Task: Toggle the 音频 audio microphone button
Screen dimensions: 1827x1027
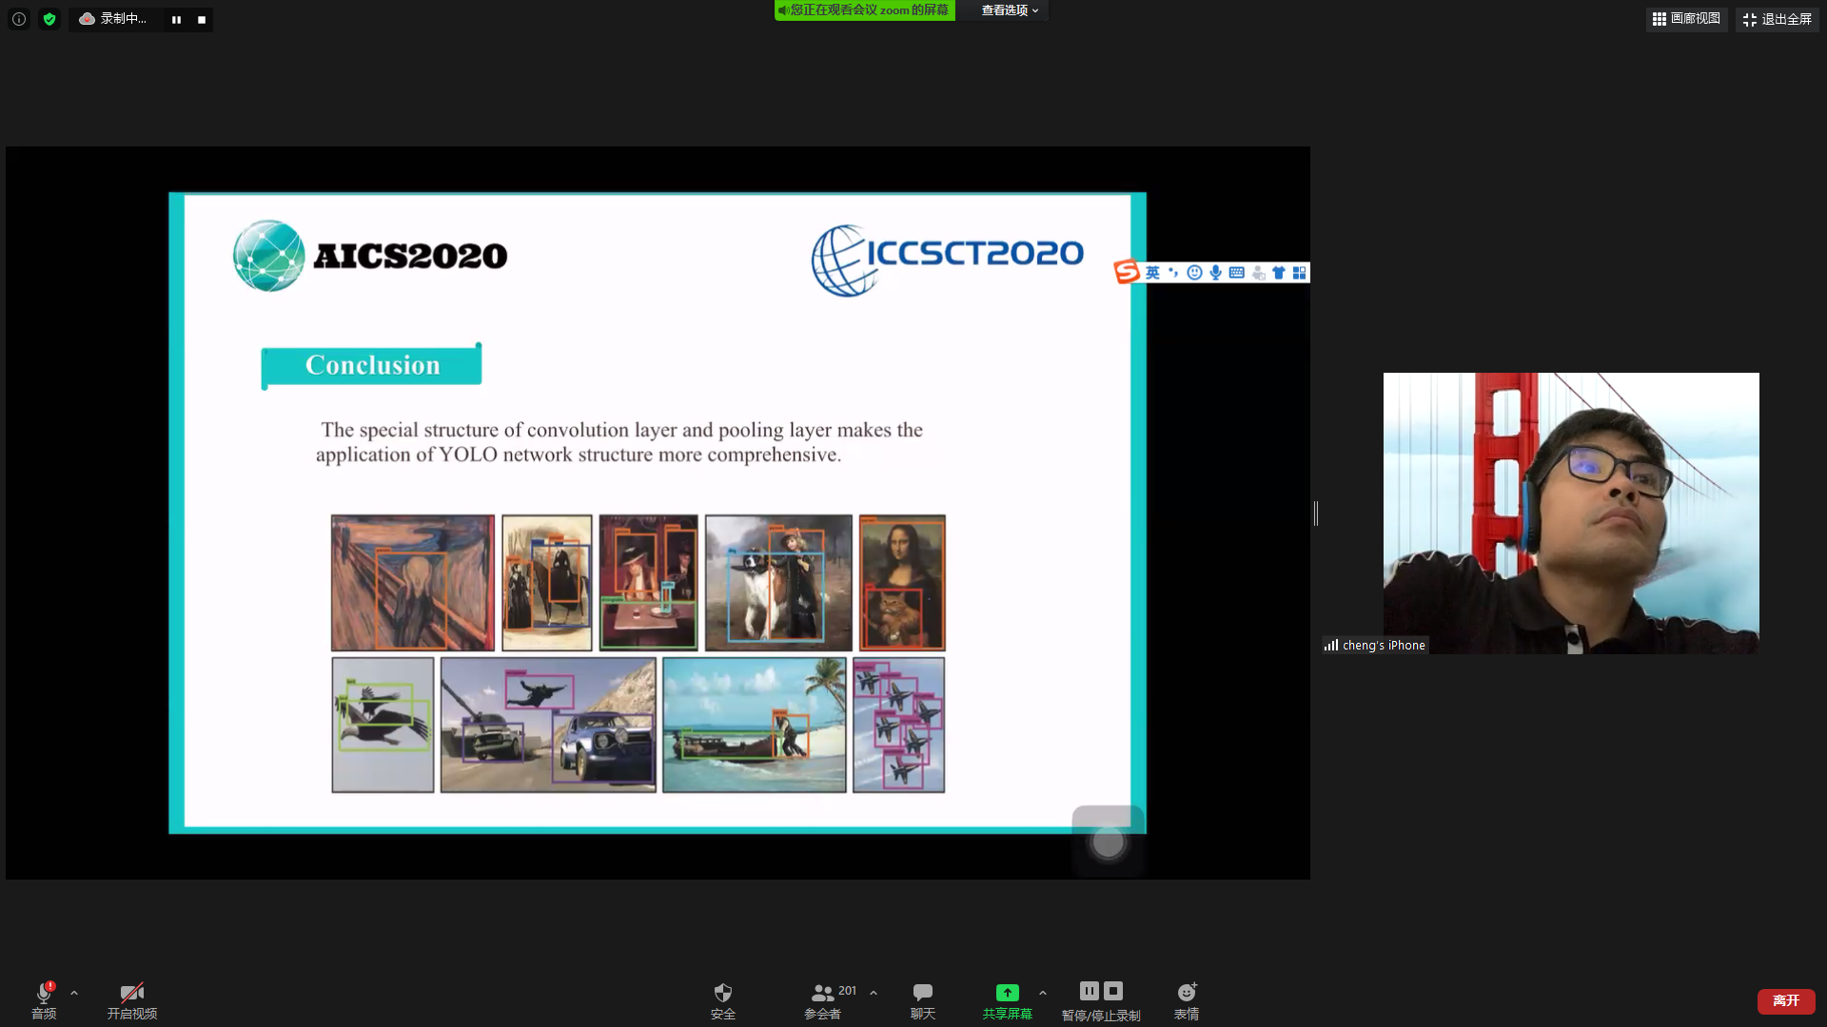Action: click(x=44, y=1001)
